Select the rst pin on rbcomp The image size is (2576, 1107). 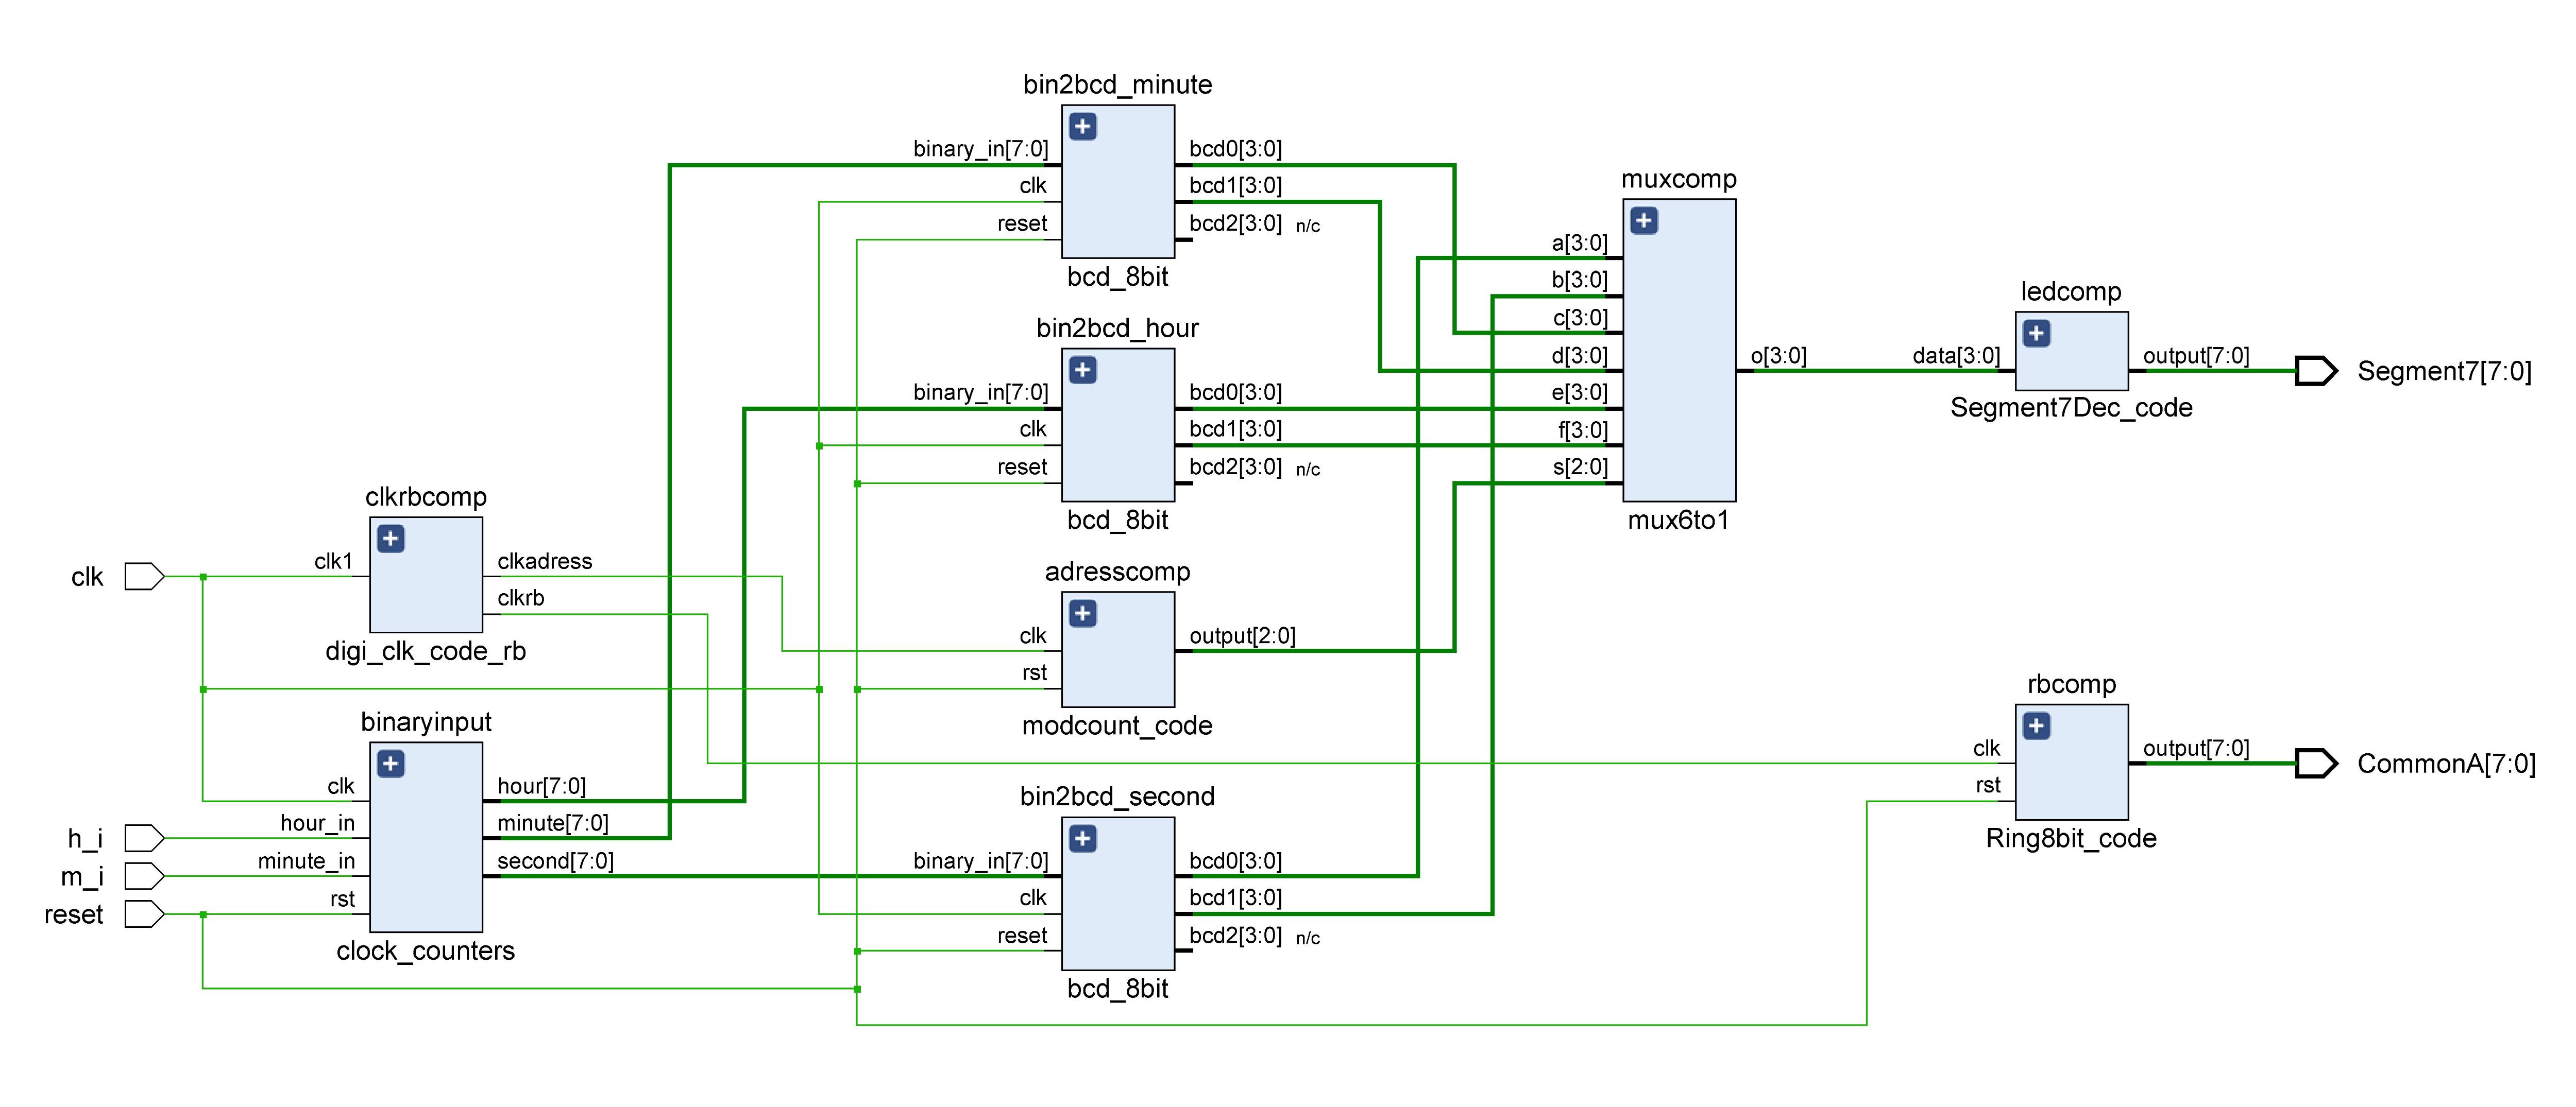(x=1988, y=785)
